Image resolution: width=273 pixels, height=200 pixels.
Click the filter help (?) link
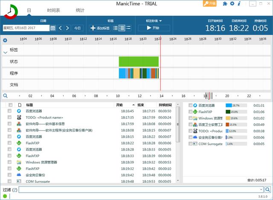(x=15, y=190)
